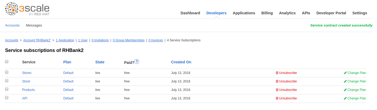
Task: Open the Dashboard menu item
Action: 190,13
